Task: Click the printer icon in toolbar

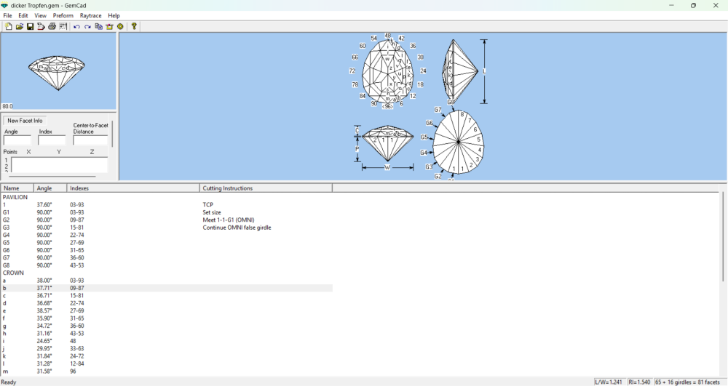Action: pyautogui.click(x=52, y=27)
